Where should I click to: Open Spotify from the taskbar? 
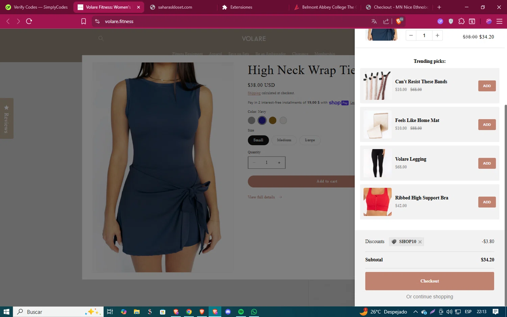click(x=241, y=312)
